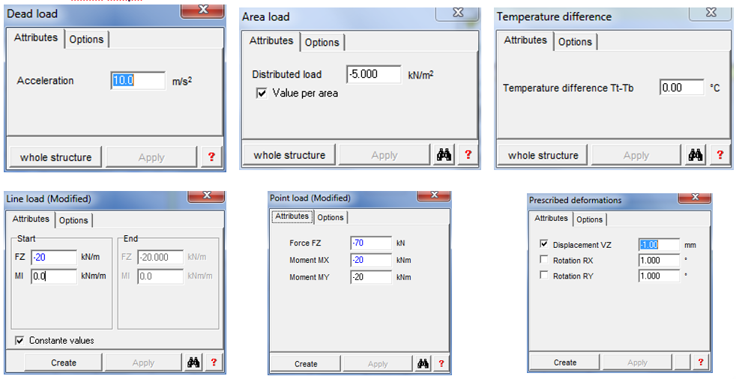Click binoculars icon in Area load dialog

point(444,155)
